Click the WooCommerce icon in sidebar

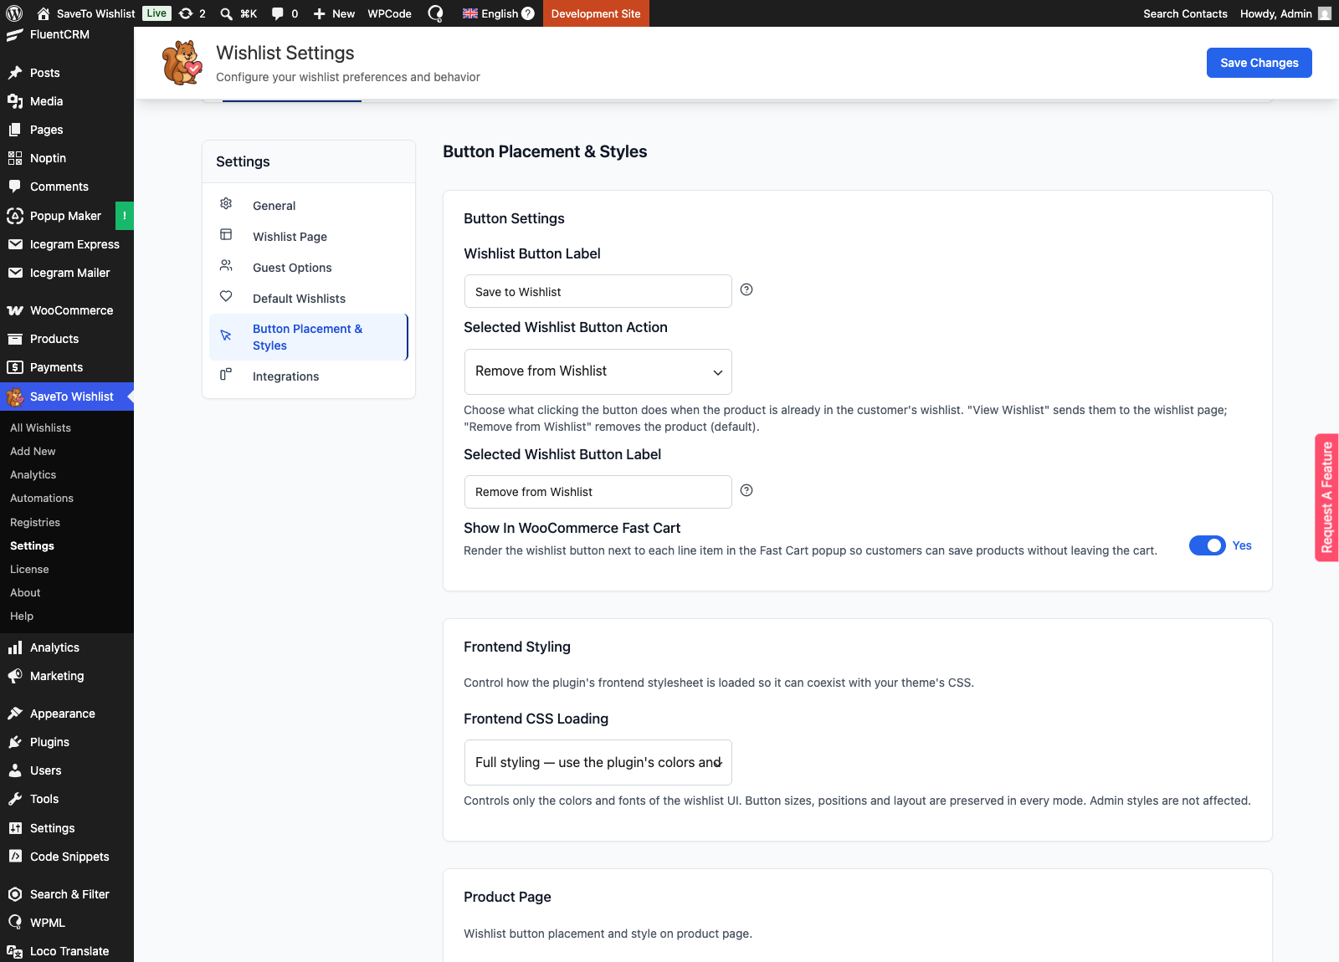(x=15, y=310)
